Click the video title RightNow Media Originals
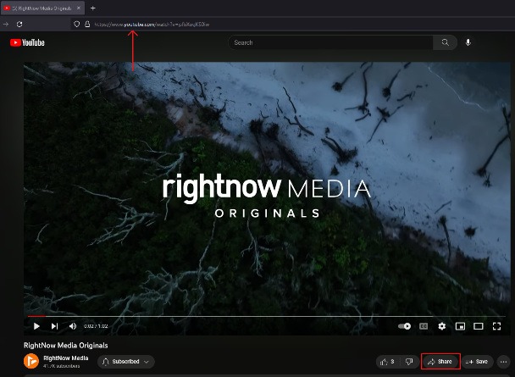515x377 pixels. click(x=66, y=345)
